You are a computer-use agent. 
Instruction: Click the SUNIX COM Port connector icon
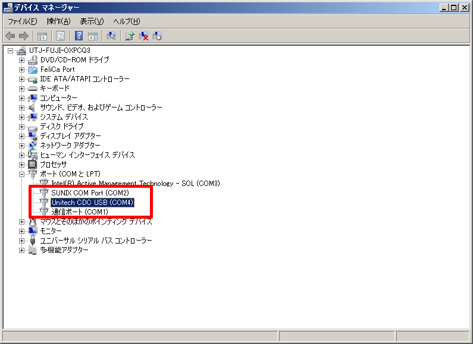[44, 192]
